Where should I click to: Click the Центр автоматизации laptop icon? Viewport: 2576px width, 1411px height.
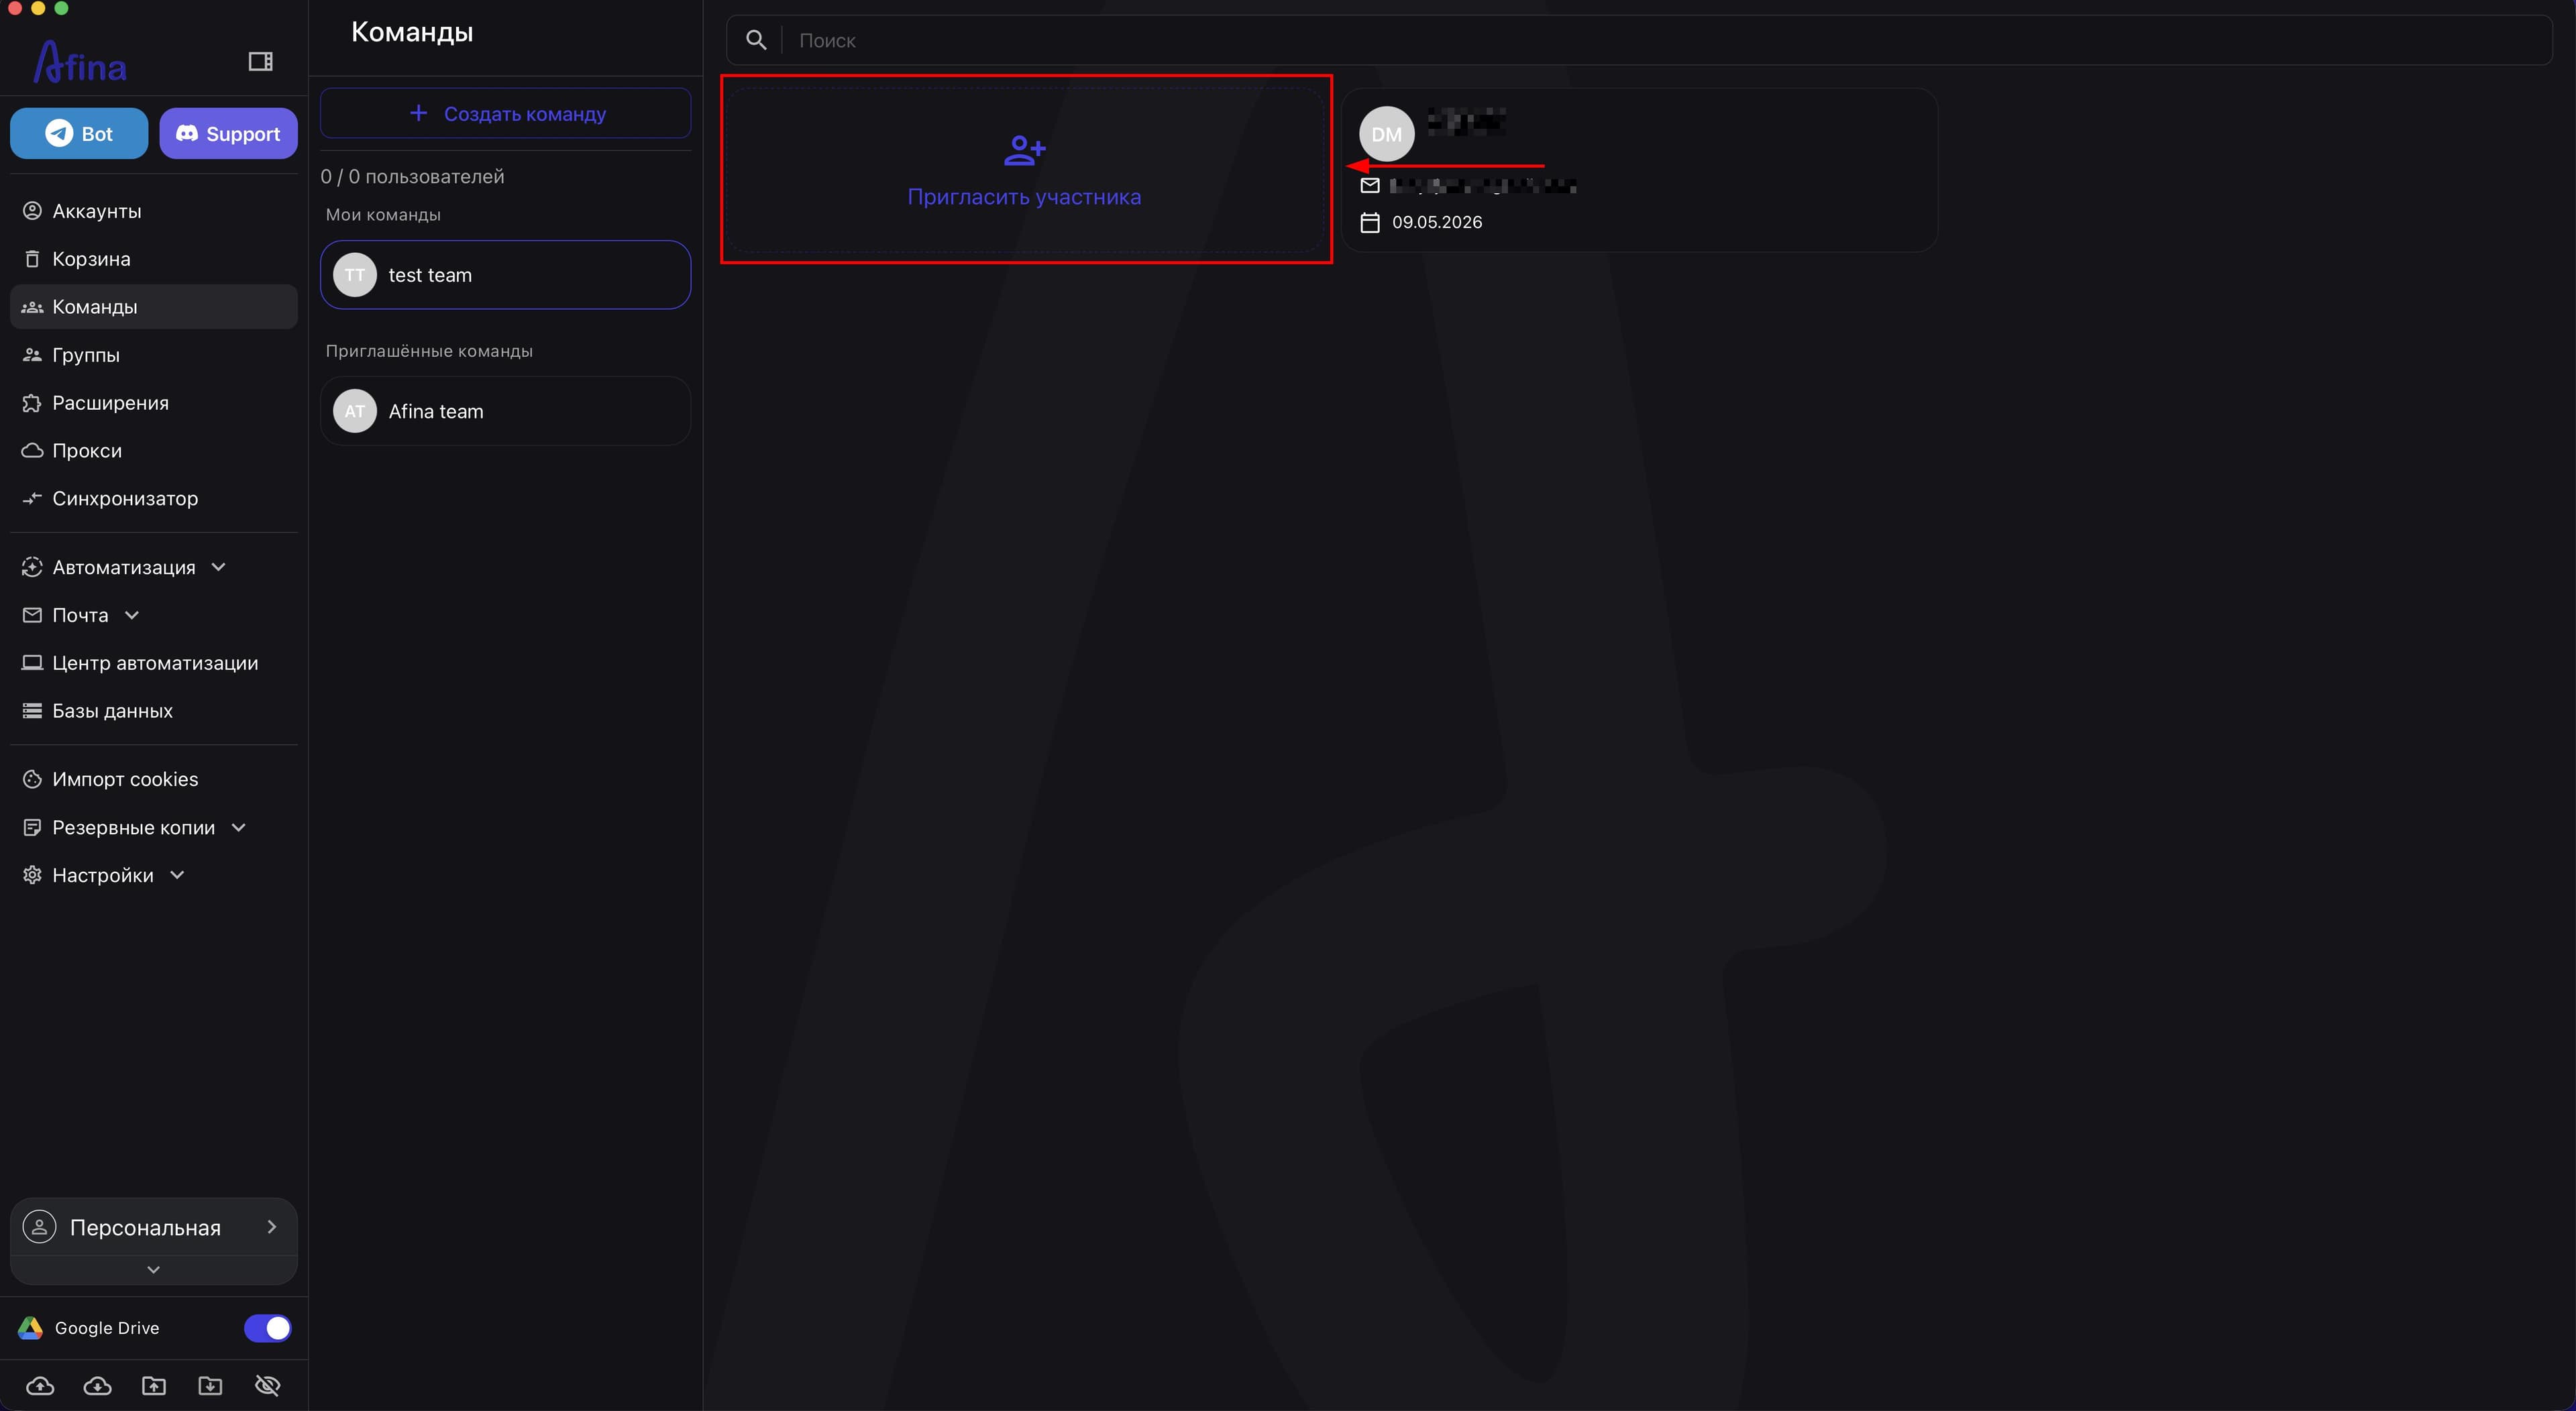(32, 663)
